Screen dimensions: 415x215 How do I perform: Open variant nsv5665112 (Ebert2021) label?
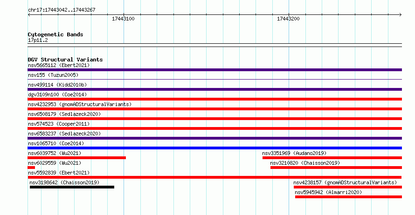(59, 65)
